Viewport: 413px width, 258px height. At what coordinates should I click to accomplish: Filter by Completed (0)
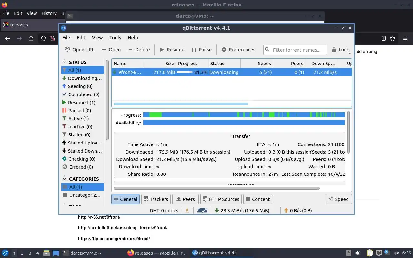pos(83,94)
